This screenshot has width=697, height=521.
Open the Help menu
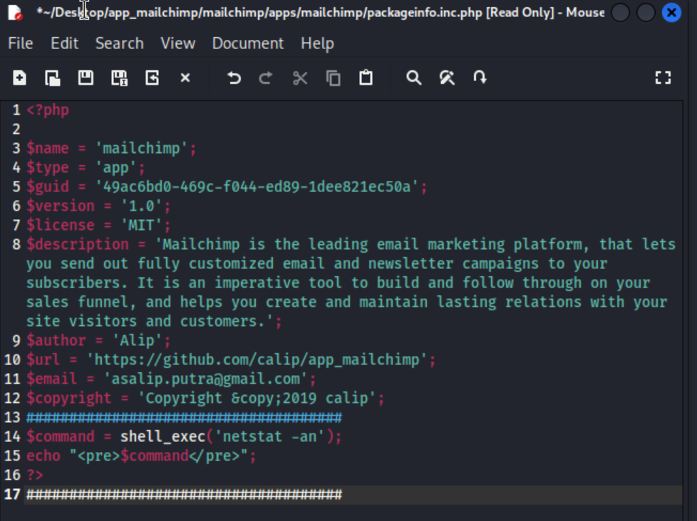click(317, 43)
